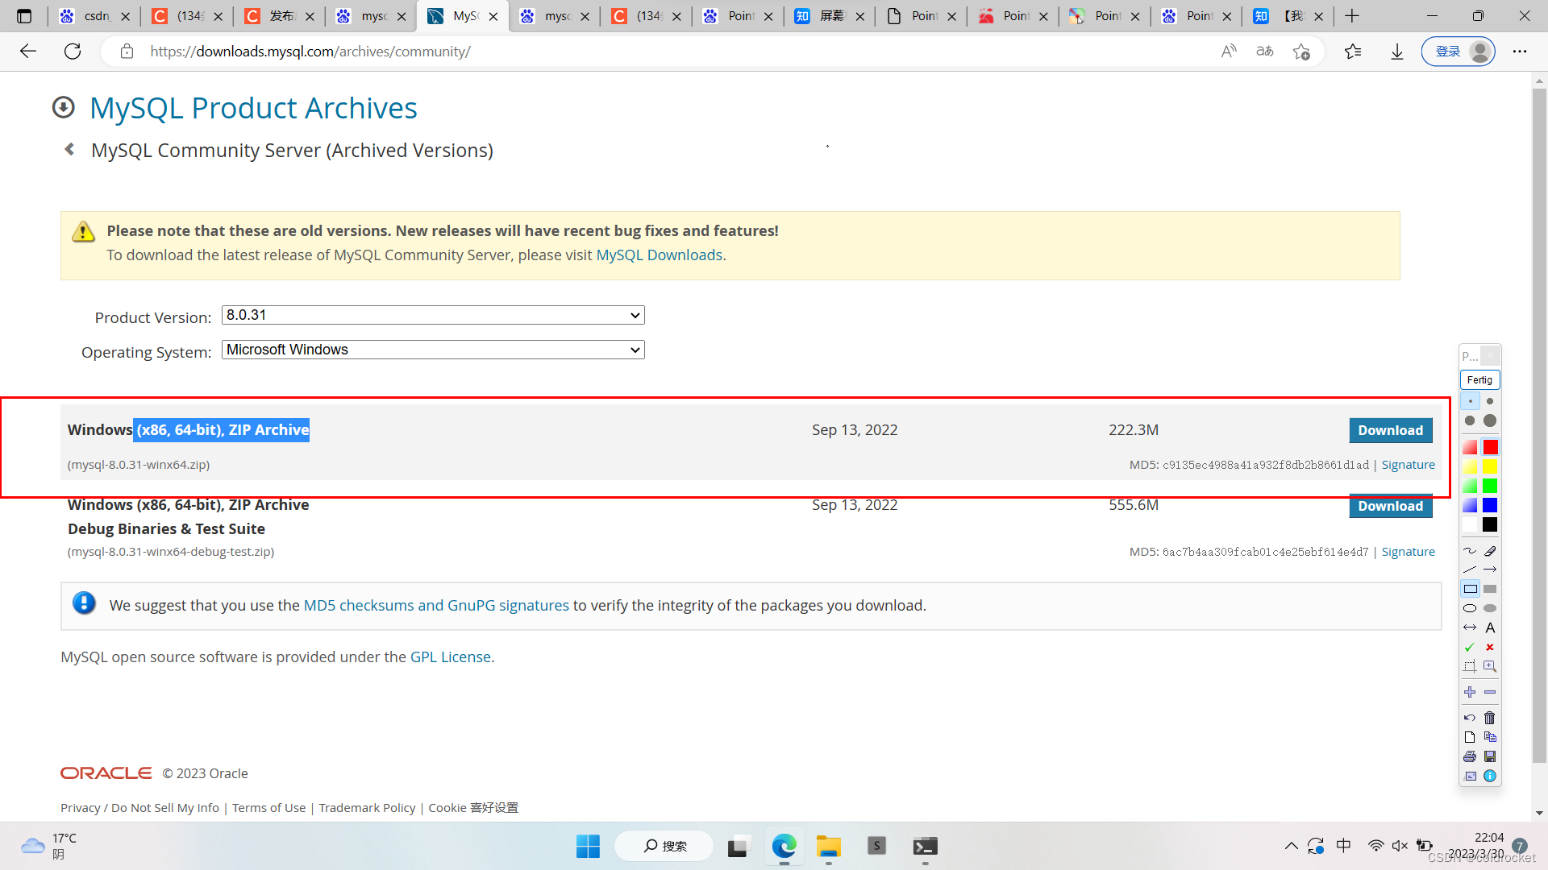Switch to the 发布 browser tab
This screenshot has height=870, width=1548.
click(280, 16)
